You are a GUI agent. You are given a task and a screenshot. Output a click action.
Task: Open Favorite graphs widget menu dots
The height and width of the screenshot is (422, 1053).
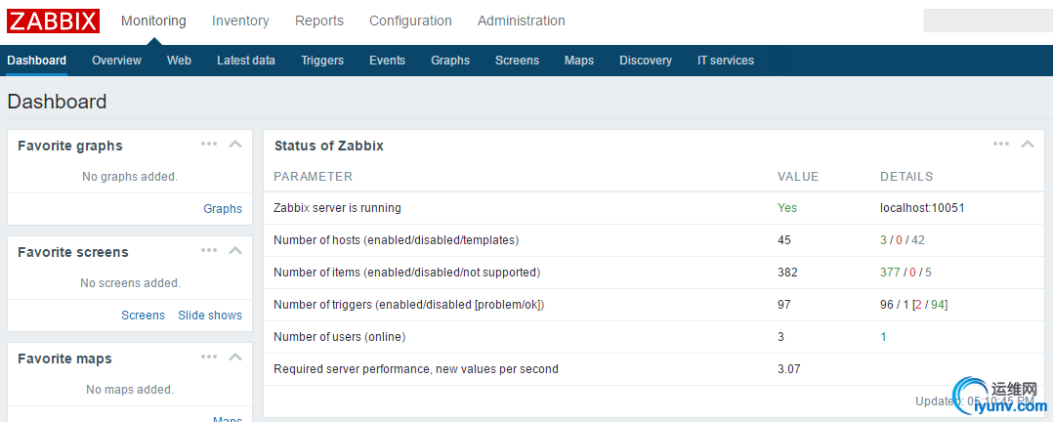(x=209, y=144)
